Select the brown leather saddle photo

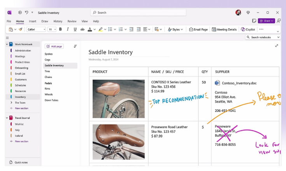[x=119, y=142]
